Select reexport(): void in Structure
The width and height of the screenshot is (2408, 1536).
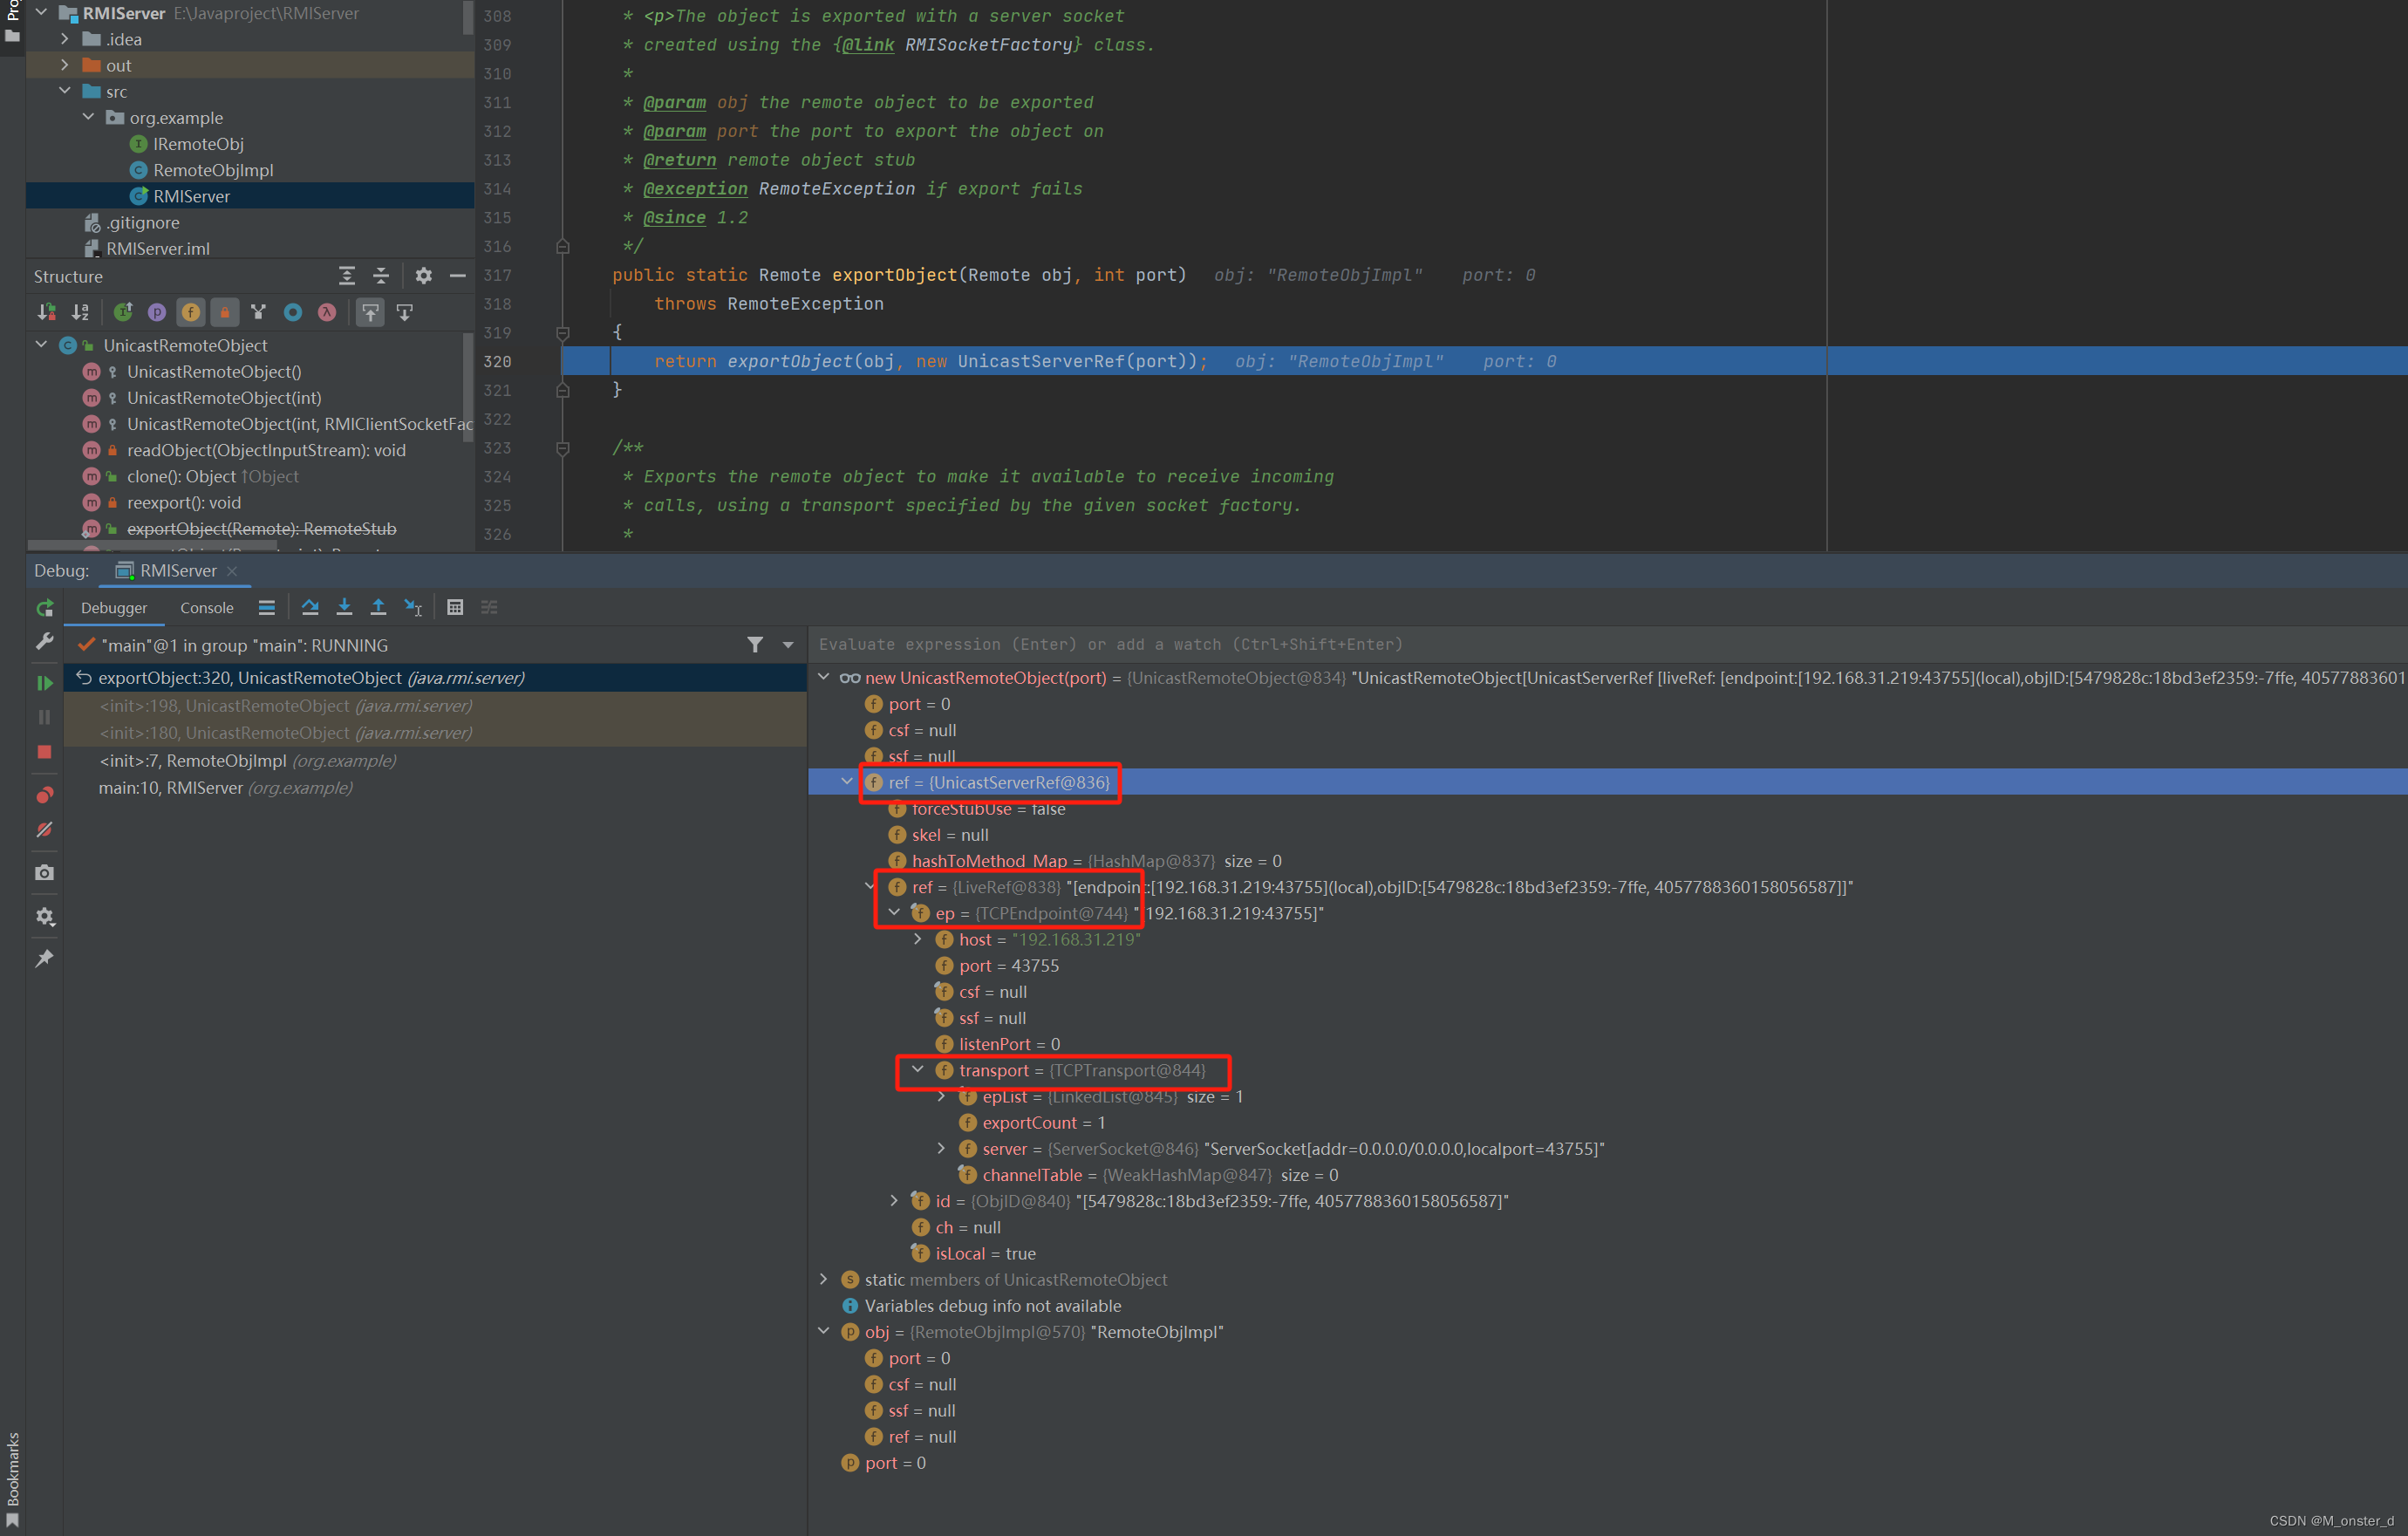[184, 503]
